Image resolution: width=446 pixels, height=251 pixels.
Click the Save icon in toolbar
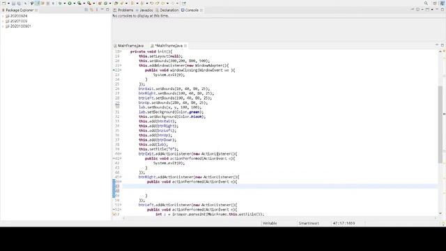(x=13, y=3)
